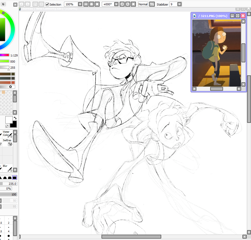Select the SelEras tool
The width and height of the screenshot is (251, 240).
click(7, 142)
